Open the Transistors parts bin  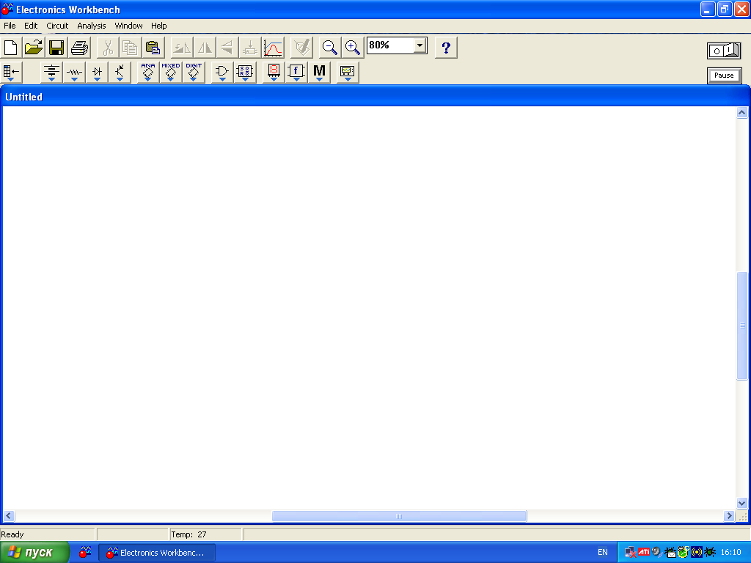coord(120,72)
